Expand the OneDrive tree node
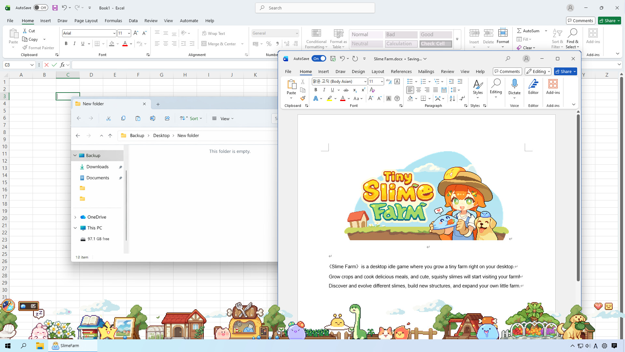The image size is (625, 352). click(75, 217)
